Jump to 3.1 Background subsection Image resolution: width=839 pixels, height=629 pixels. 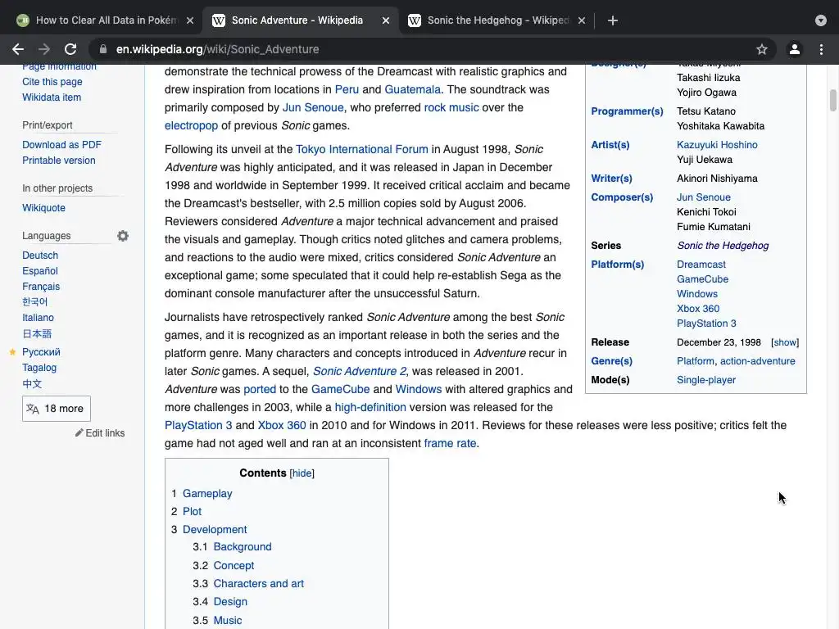(243, 546)
